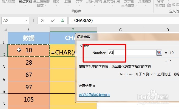The width and height of the screenshot is (179, 109).
Task: Click the 函数参数 dialog title bar
Action: pyautogui.click(x=127, y=37)
